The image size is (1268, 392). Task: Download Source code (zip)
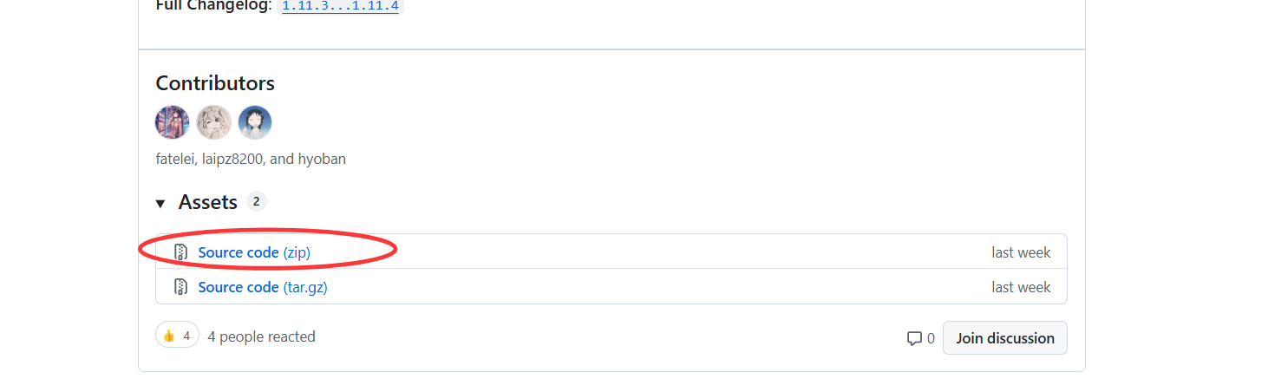pos(254,252)
